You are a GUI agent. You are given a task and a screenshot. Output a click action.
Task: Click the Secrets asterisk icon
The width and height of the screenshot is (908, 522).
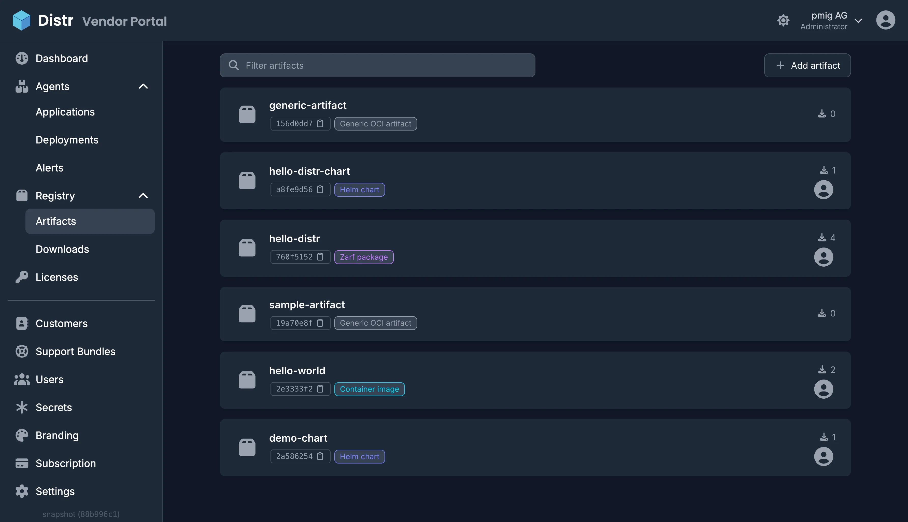(22, 407)
